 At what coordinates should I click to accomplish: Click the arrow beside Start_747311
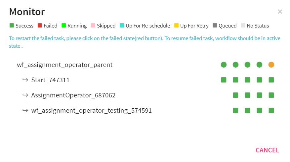point(25,80)
